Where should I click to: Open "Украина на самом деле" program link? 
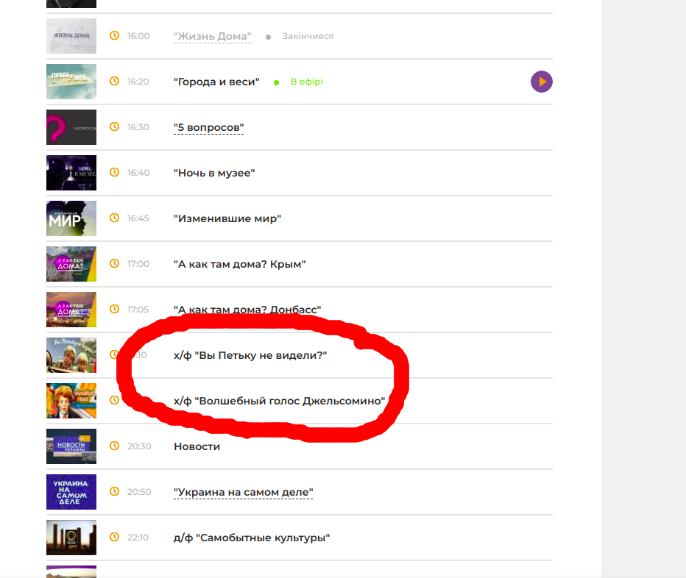click(243, 492)
